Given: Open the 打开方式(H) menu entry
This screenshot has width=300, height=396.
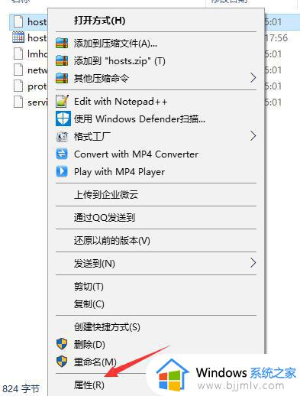Looking at the screenshot, I should point(156,21).
